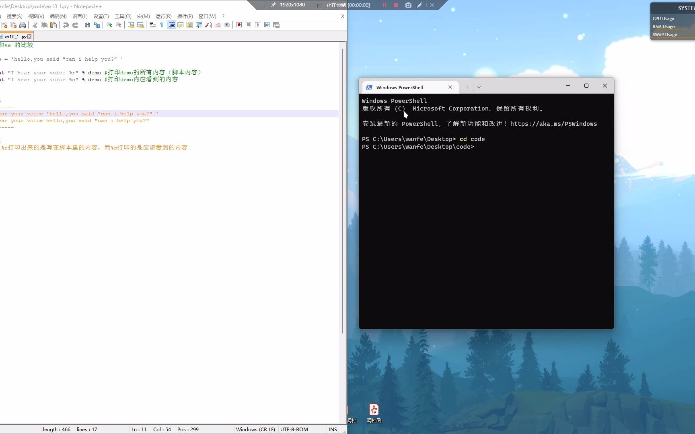695x434 pixels.
Task: Click the Zoom In icon
Action: [109, 25]
